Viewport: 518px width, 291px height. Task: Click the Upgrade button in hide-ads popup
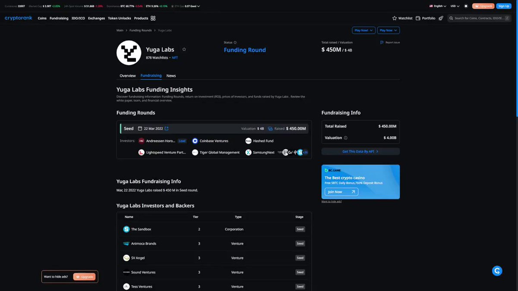(x=84, y=277)
